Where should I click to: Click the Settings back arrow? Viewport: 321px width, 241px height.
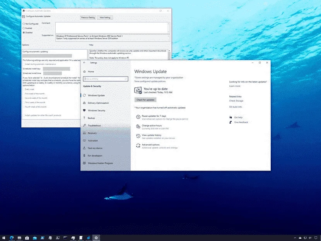84,63
